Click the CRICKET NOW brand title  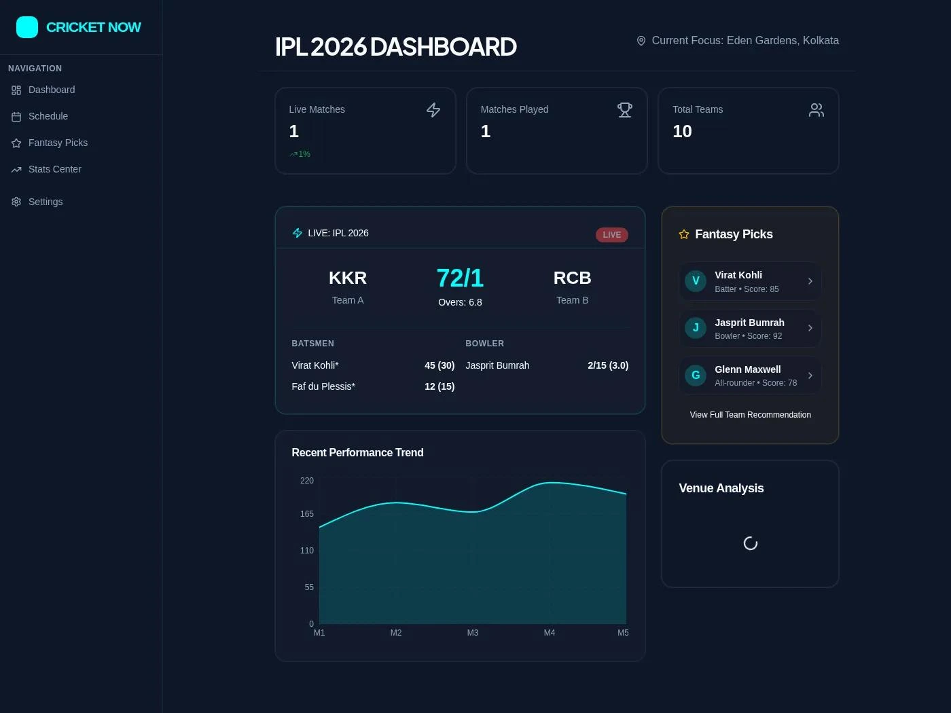(93, 27)
